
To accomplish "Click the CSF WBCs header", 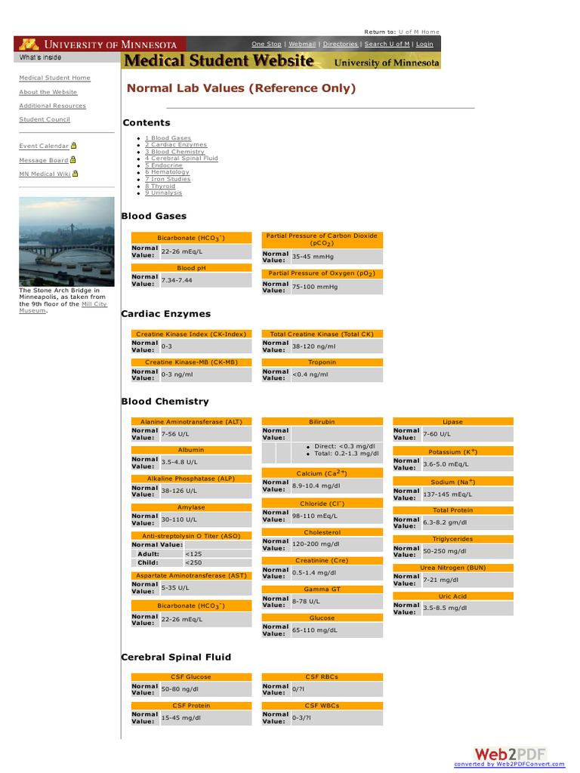I will [322, 706].
